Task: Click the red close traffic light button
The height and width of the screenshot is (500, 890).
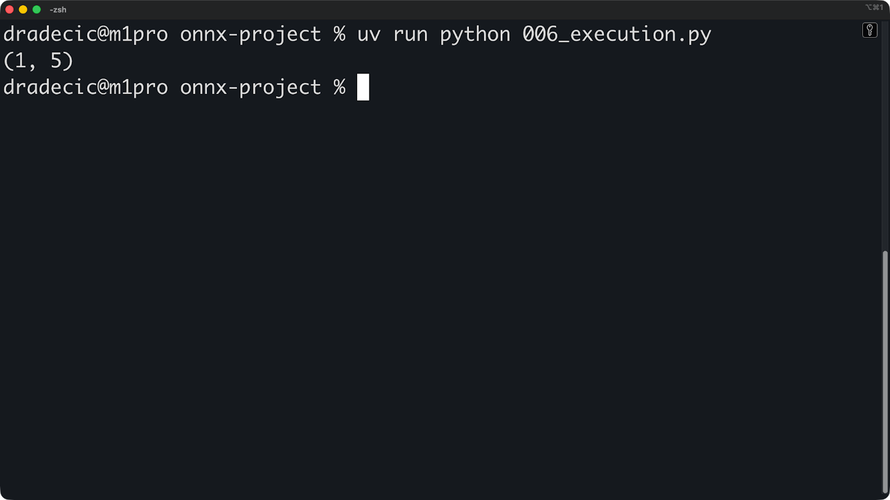Action: (10, 9)
